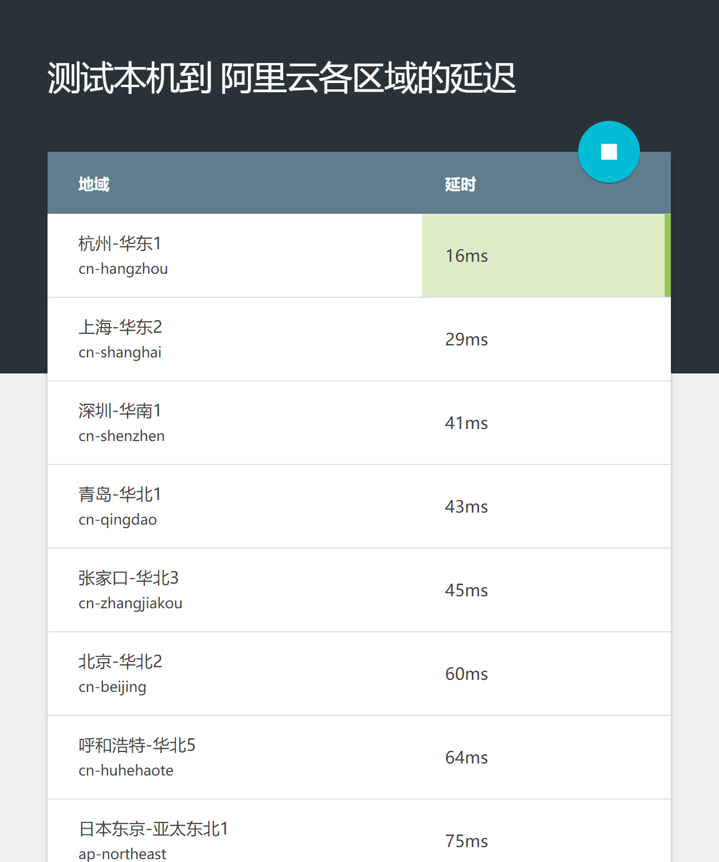The width and height of the screenshot is (719, 862).
Task: Click the page title 测试本机到 阿里云各区域的延迟
Action: click(x=282, y=78)
